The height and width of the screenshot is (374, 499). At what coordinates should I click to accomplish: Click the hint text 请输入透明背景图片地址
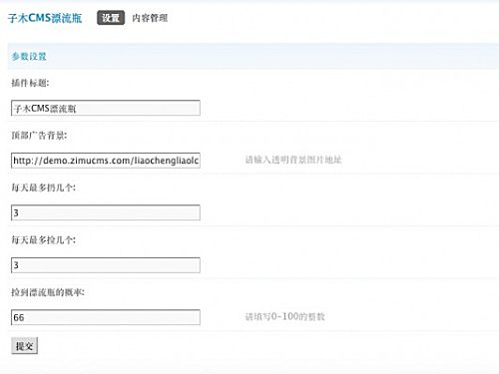click(x=293, y=160)
